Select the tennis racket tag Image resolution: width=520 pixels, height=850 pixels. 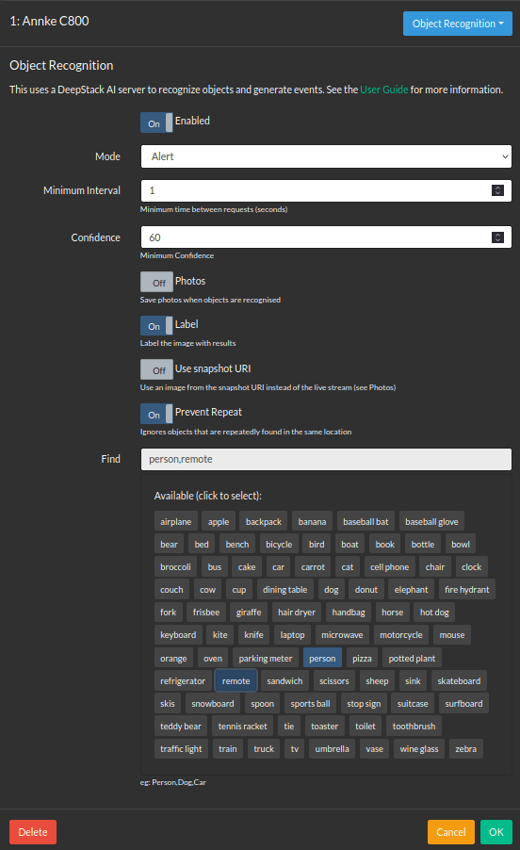coord(243,727)
